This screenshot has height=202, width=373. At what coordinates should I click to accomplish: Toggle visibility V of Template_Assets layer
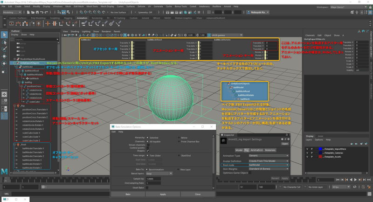pos(307,157)
